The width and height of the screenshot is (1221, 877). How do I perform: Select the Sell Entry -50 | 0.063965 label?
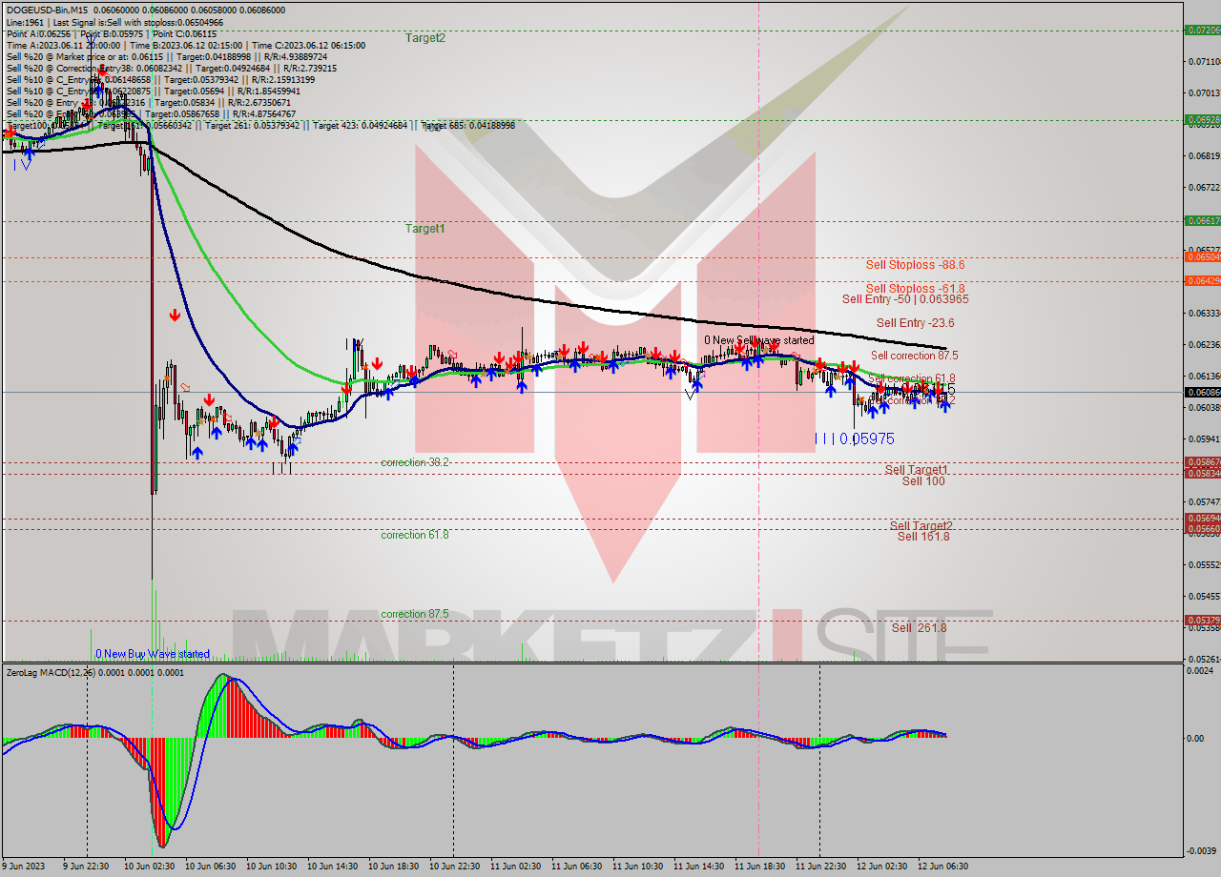(905, 299)
